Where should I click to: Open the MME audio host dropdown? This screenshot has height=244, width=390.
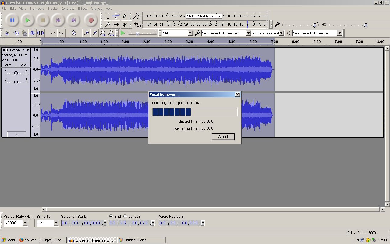[190, 33]
